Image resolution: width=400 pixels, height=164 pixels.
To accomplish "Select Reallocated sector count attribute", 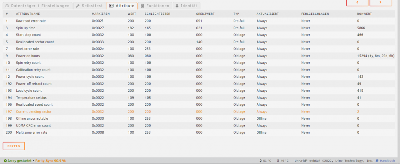I will coord(35,42).
